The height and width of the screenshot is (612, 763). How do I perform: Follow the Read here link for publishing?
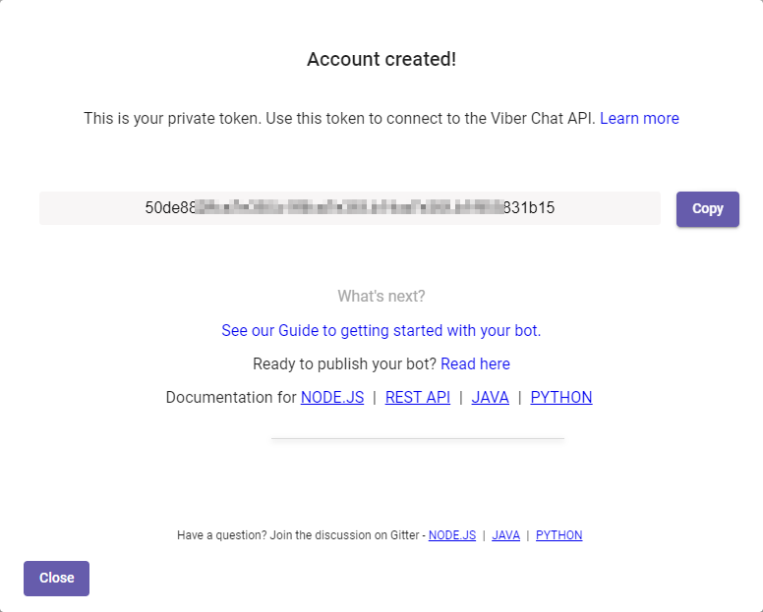[475, 363]
